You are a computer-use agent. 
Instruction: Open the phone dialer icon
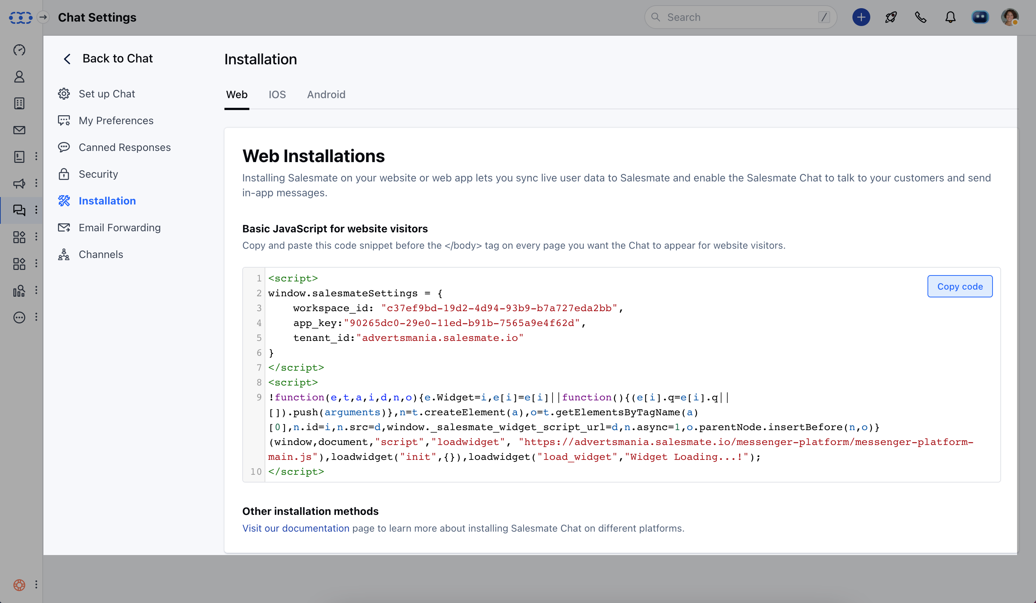click(920, 17)
